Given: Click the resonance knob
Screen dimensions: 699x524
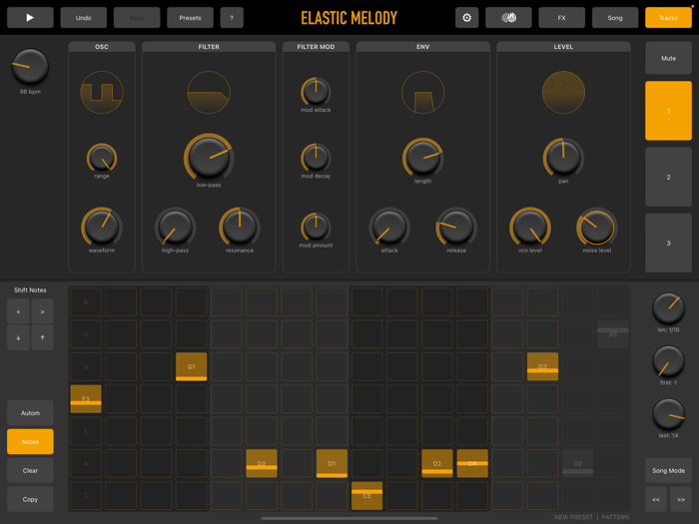Looking at the screenshot, I should (240, 227).
